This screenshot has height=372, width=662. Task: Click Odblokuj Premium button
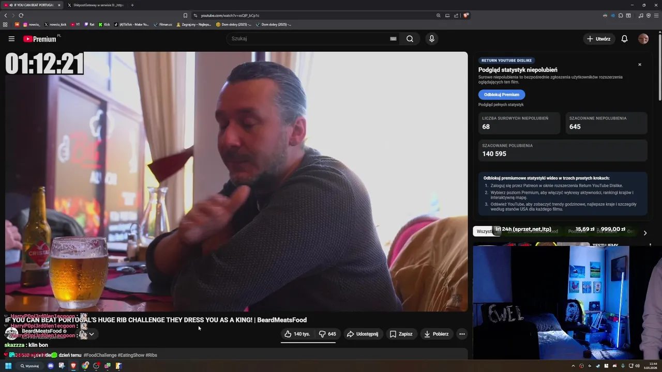click(502, 95)
